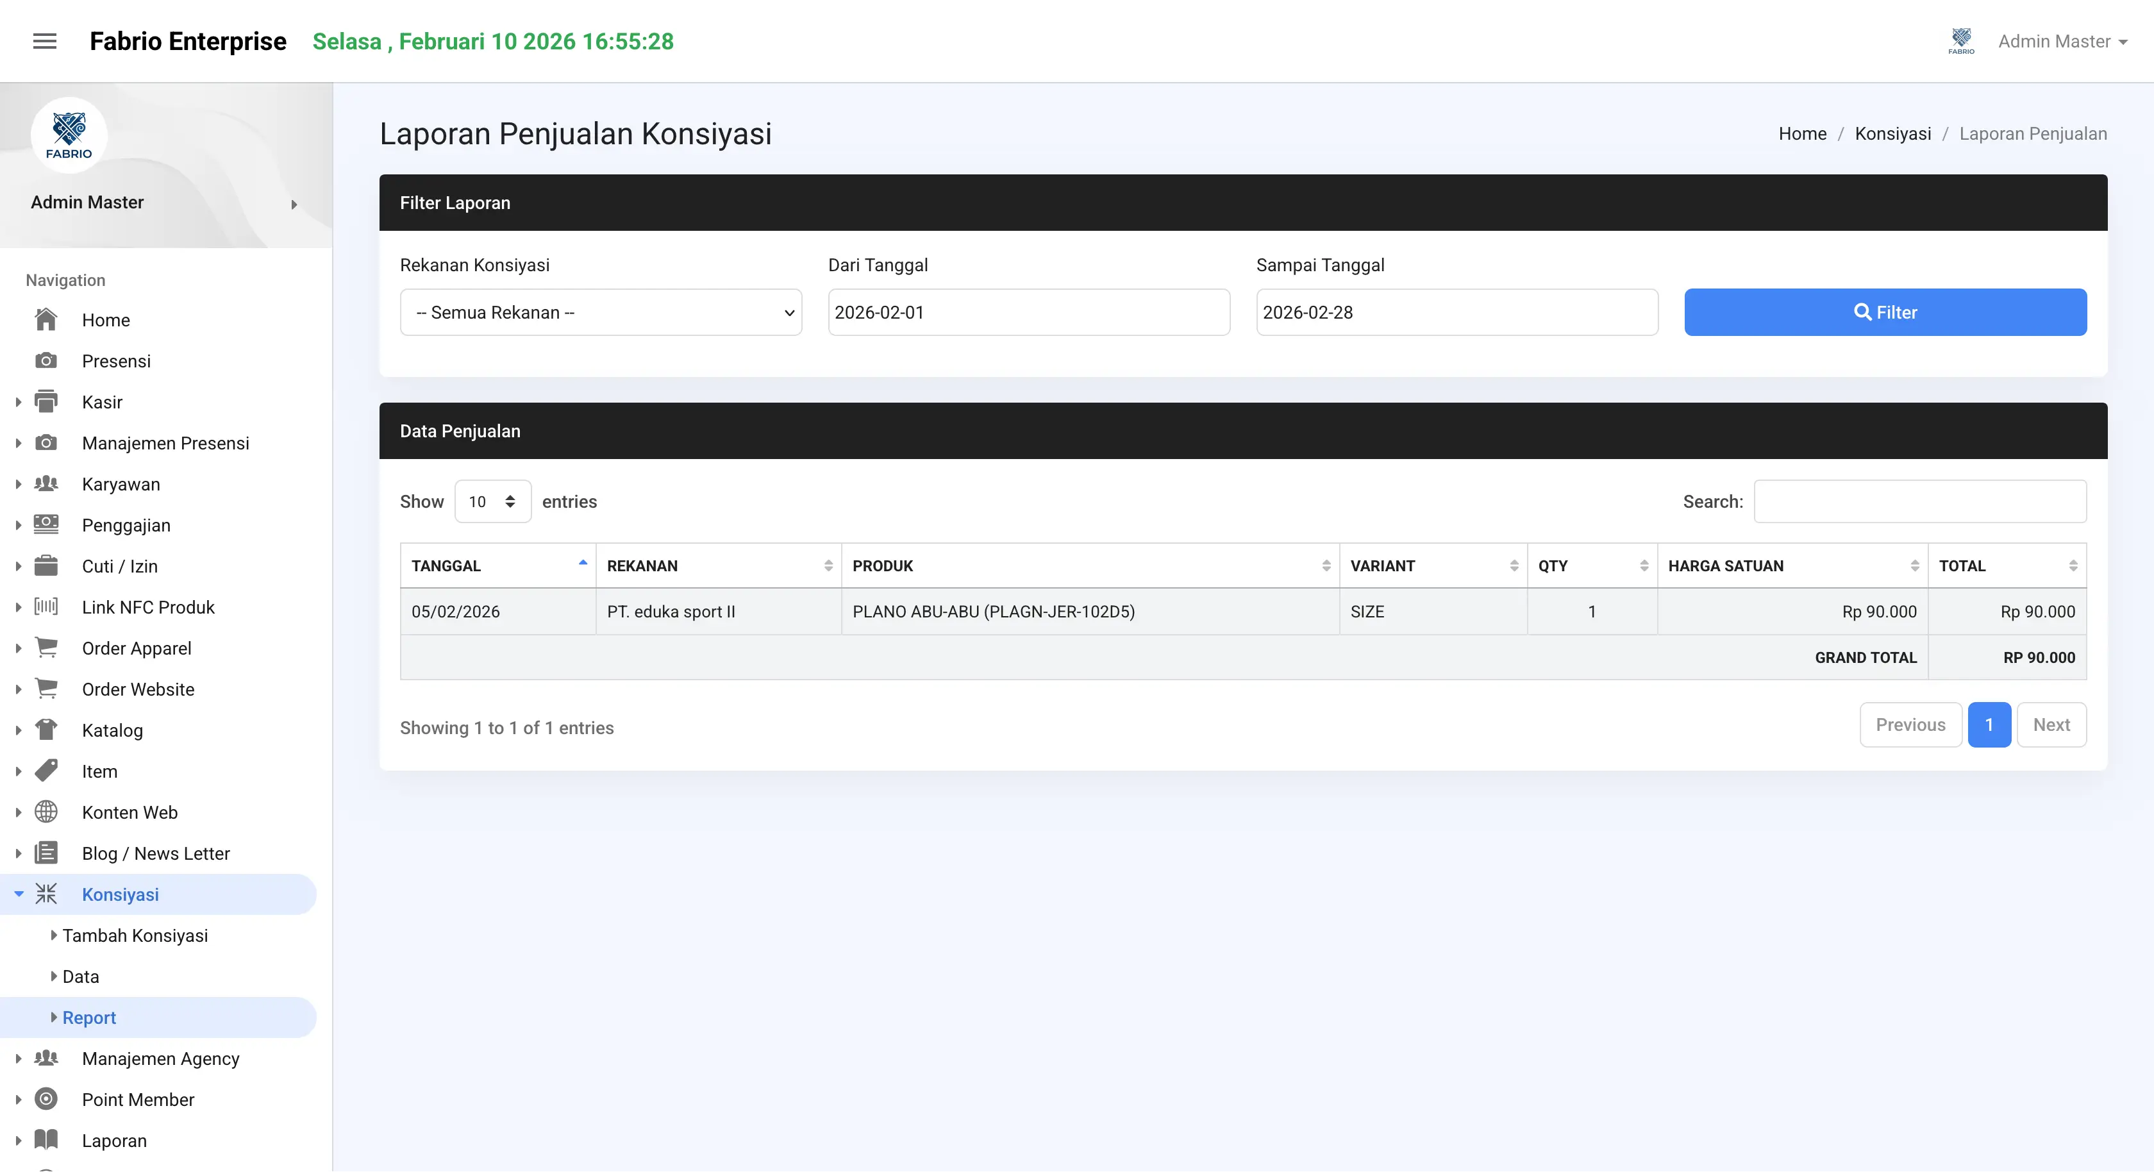Sort table by HARGA SATUAN column
The height and width of the screenshot is (1172, 2154).
pos(1792,565)
